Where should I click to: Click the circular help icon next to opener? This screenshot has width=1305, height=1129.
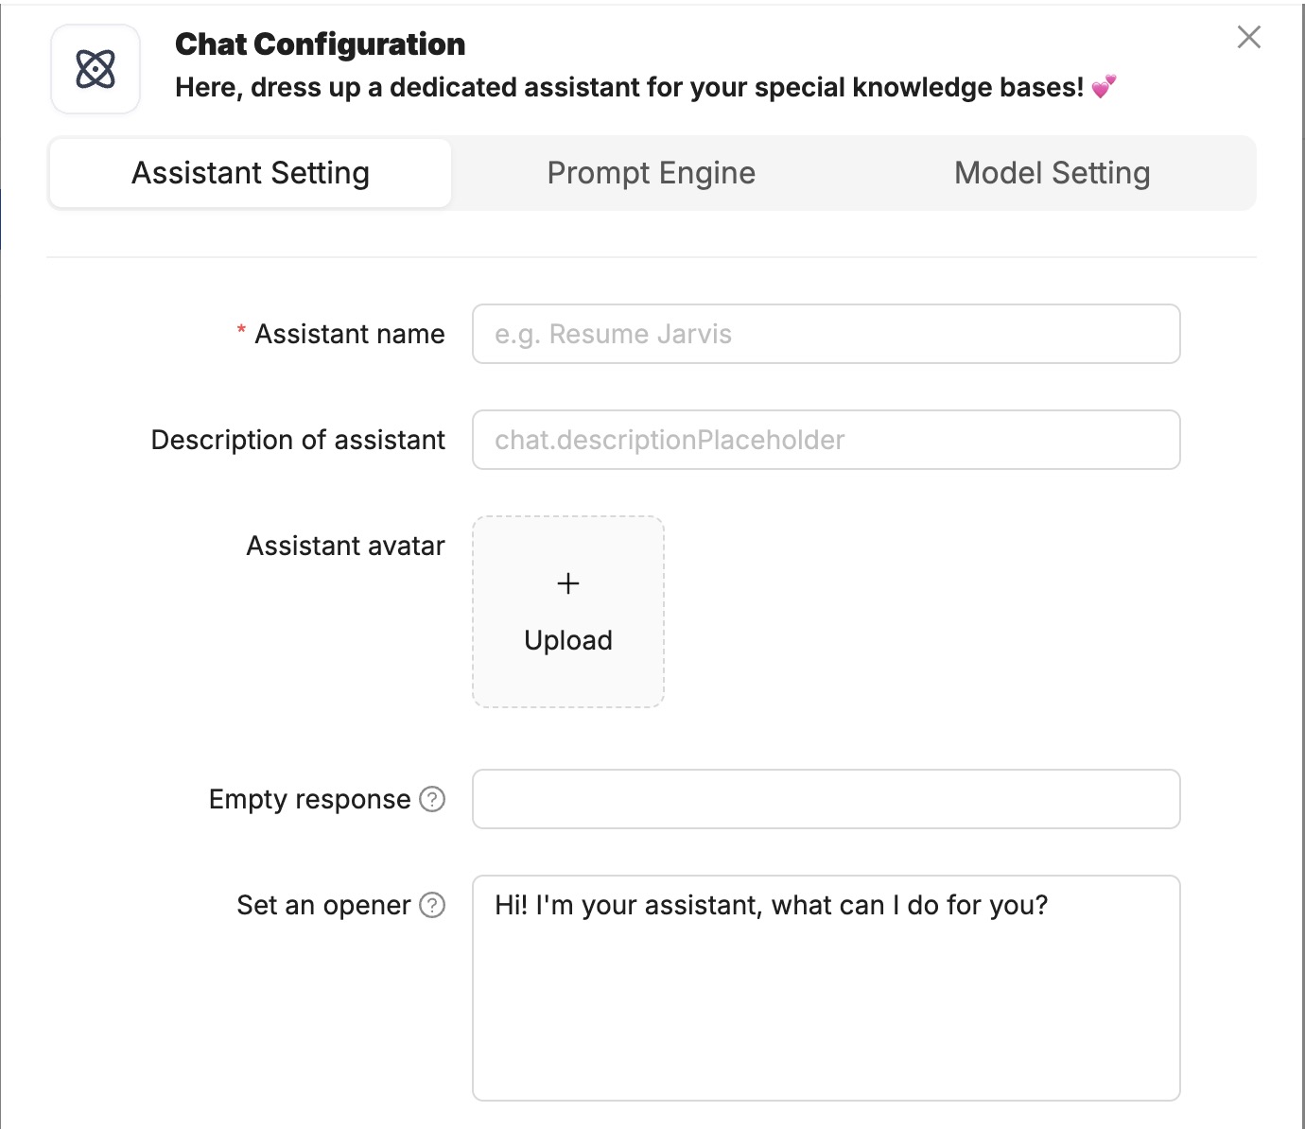432,905
